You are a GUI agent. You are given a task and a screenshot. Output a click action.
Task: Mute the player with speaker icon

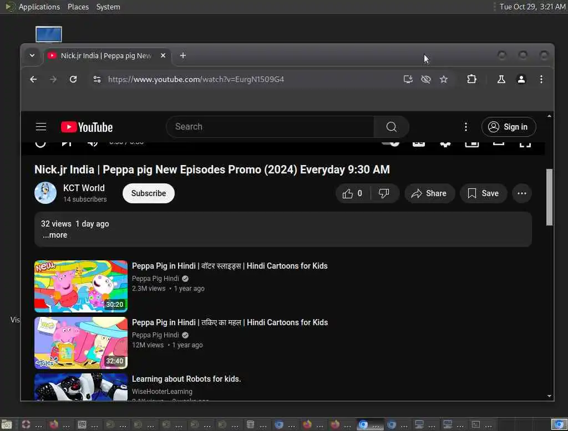pos(93,145)
